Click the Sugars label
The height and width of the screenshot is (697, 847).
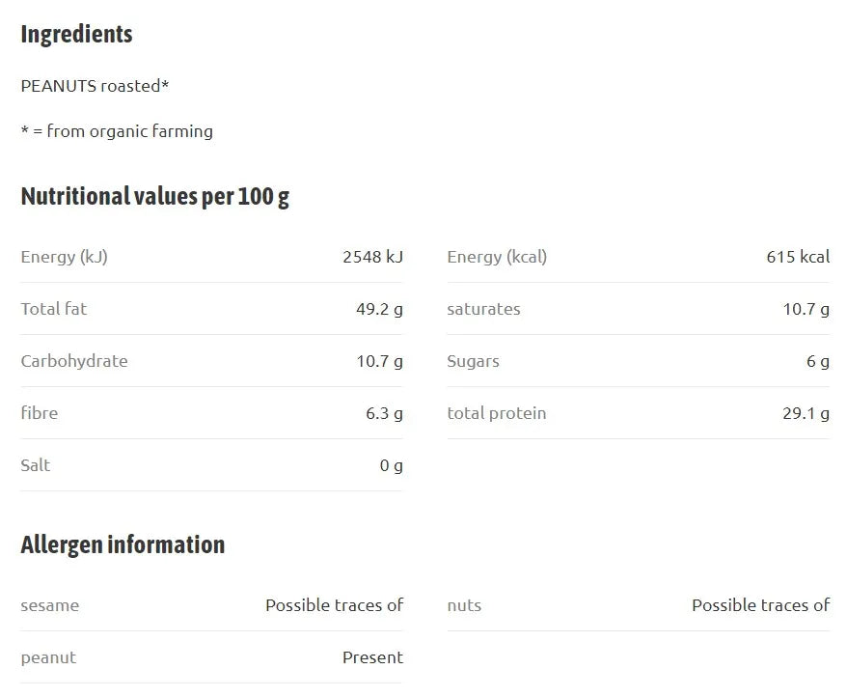coord(474,362)
